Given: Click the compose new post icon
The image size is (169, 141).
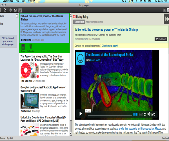Looking at the screenshot, I should click(5, 10).
